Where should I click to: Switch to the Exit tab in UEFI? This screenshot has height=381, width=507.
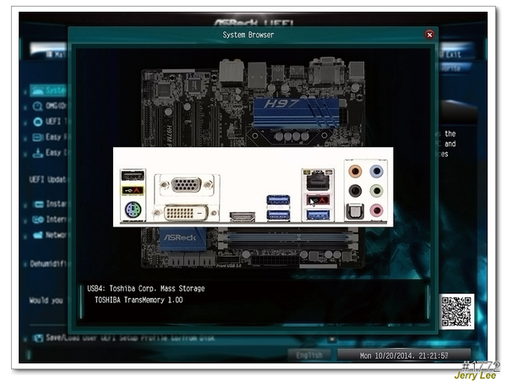tap(455, 52)
